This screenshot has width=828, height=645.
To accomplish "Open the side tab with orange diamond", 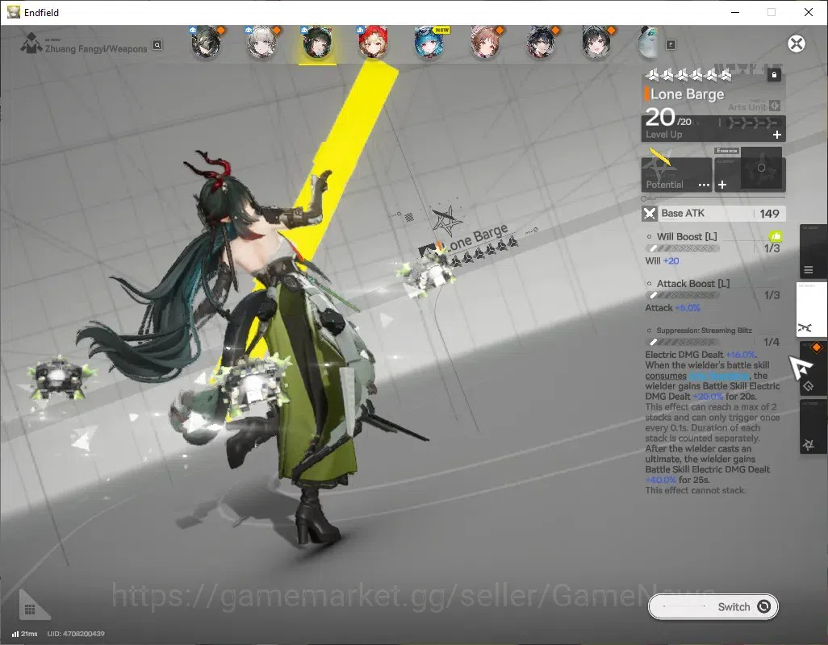I will point(812,368).
